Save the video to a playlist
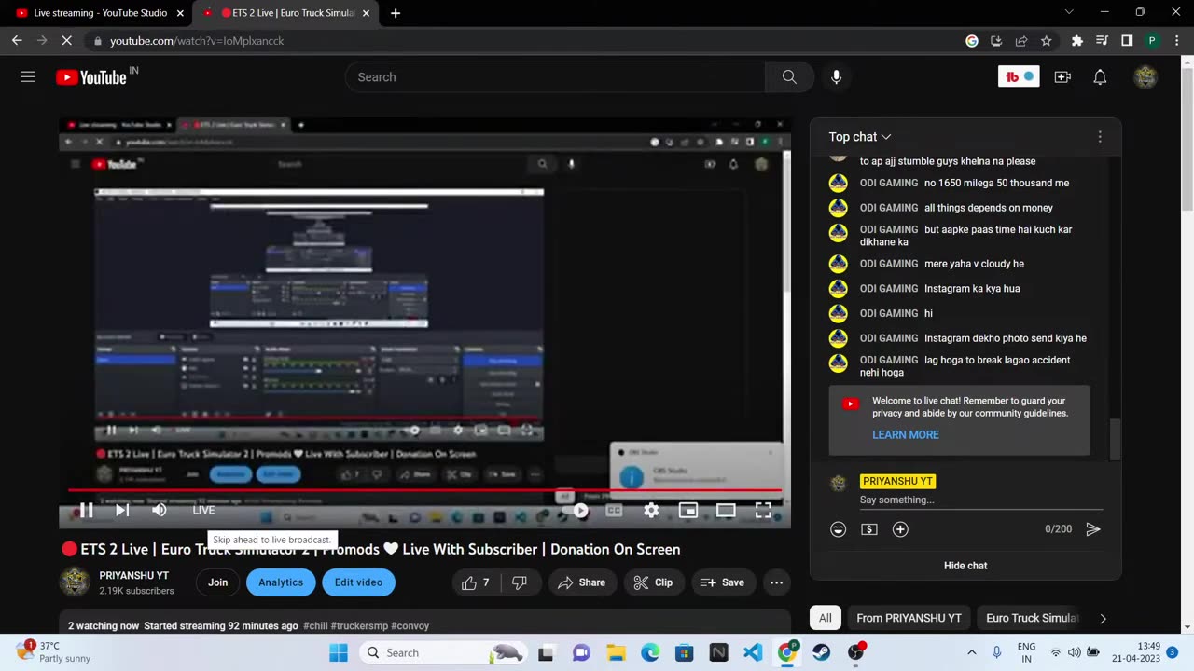The image size is (1194, 671). click(x=723, y=582)
